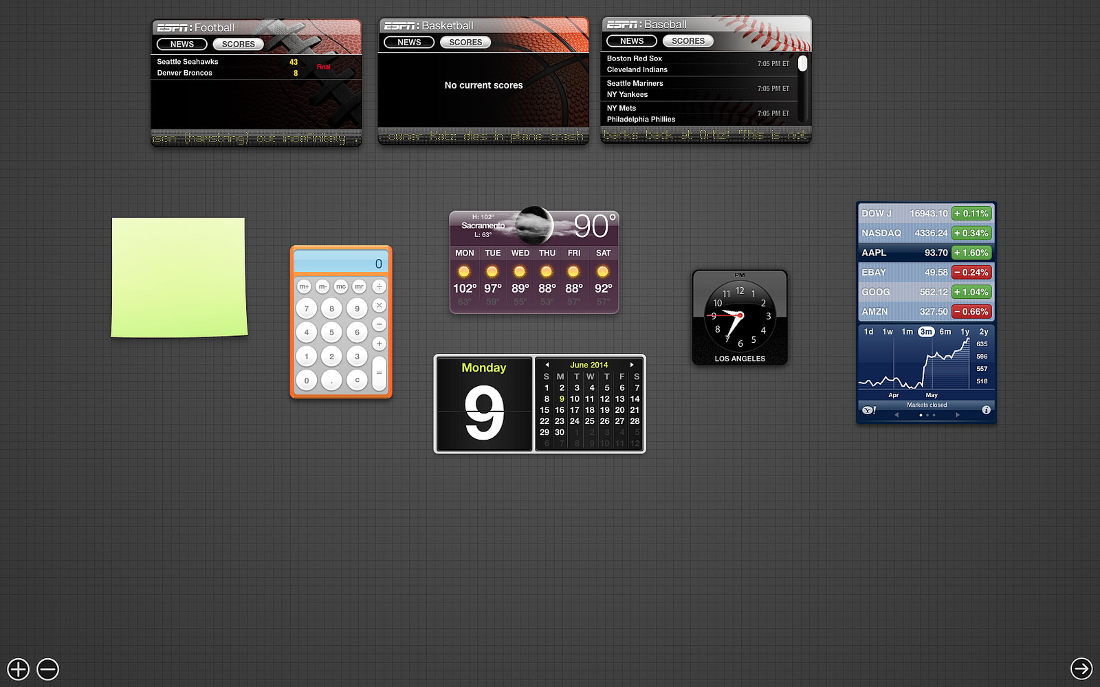Click the Baseball scores scrollbar thumb
The height and width of the screenshot is (687, 1100).
[802, 63]
